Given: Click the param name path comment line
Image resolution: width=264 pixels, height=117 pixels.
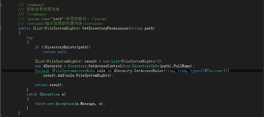Looking at the screenshot, I should point(63,19).
